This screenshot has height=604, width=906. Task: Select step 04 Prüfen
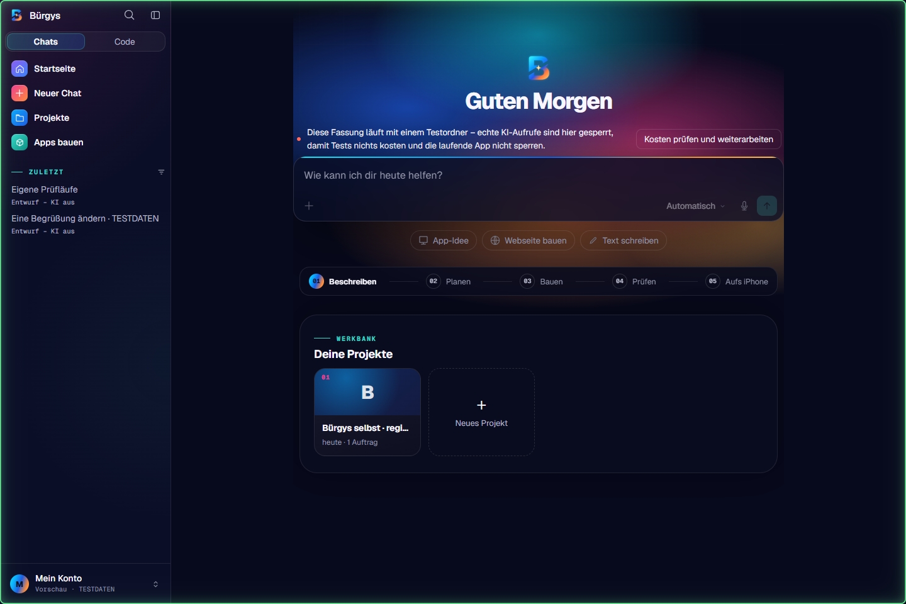coord(634,281)
